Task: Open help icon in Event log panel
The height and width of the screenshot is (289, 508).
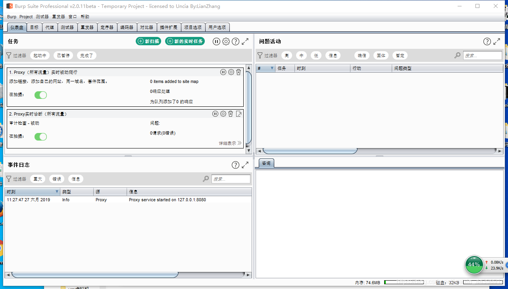Action: pyautogui.click(x=235, y=165)
